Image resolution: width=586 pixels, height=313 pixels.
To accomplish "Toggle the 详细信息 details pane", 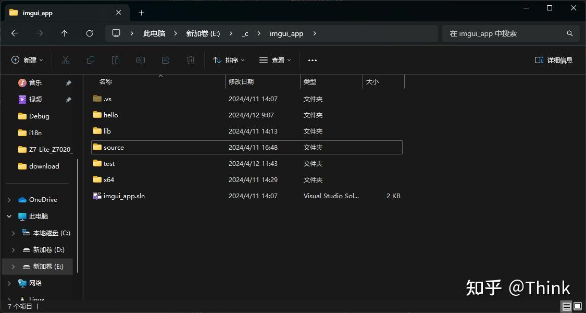I will coord(554,61).
